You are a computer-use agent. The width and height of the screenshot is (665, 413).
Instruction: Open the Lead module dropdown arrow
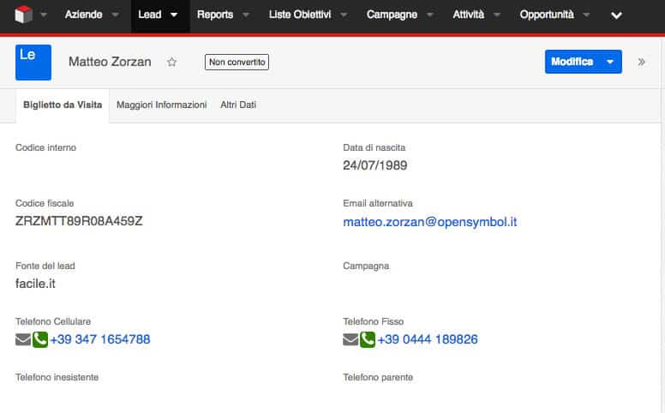(x=175, y=15)
